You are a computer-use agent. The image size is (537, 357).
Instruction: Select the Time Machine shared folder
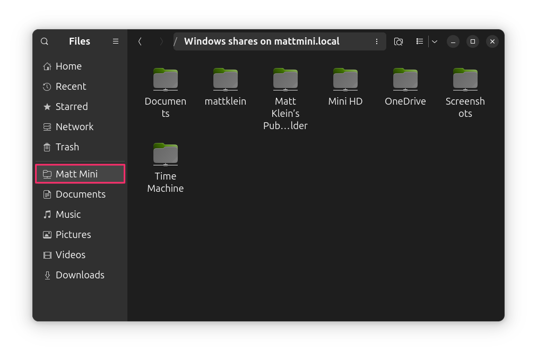[166, 168]
